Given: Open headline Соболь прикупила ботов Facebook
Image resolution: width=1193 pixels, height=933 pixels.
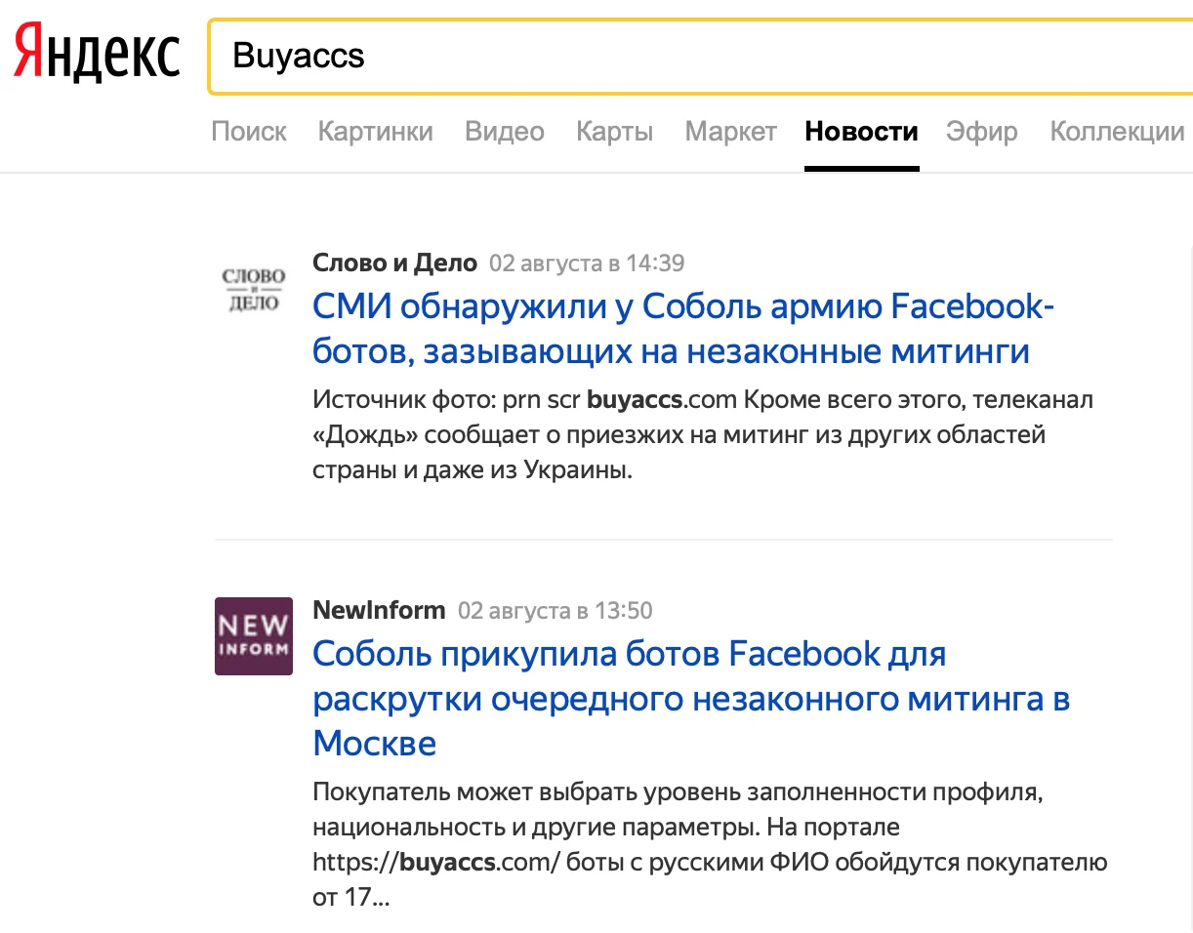Looking at the screenshot, I should (x=691, y=699).
